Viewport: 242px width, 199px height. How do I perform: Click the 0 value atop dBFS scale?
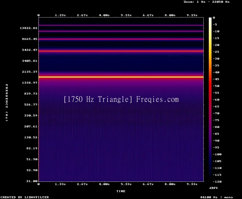click(x=214, y=18)
